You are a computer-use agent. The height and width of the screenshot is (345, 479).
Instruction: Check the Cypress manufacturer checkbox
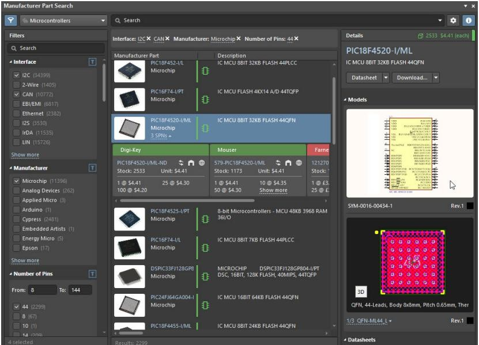[x=17, y=219]
